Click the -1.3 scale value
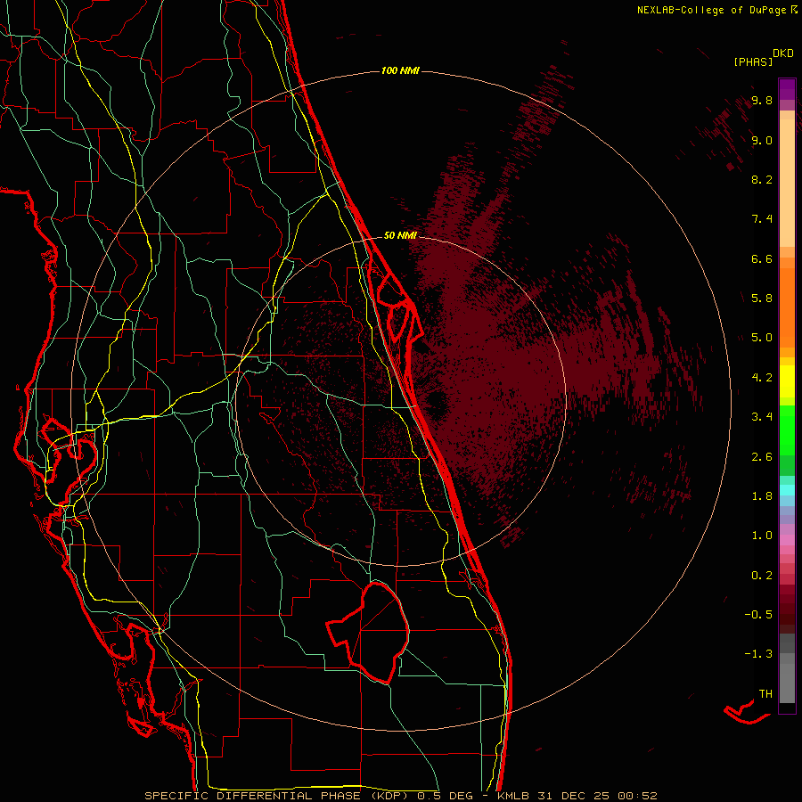This screenshot has width=802, height=802. (758, 654)
